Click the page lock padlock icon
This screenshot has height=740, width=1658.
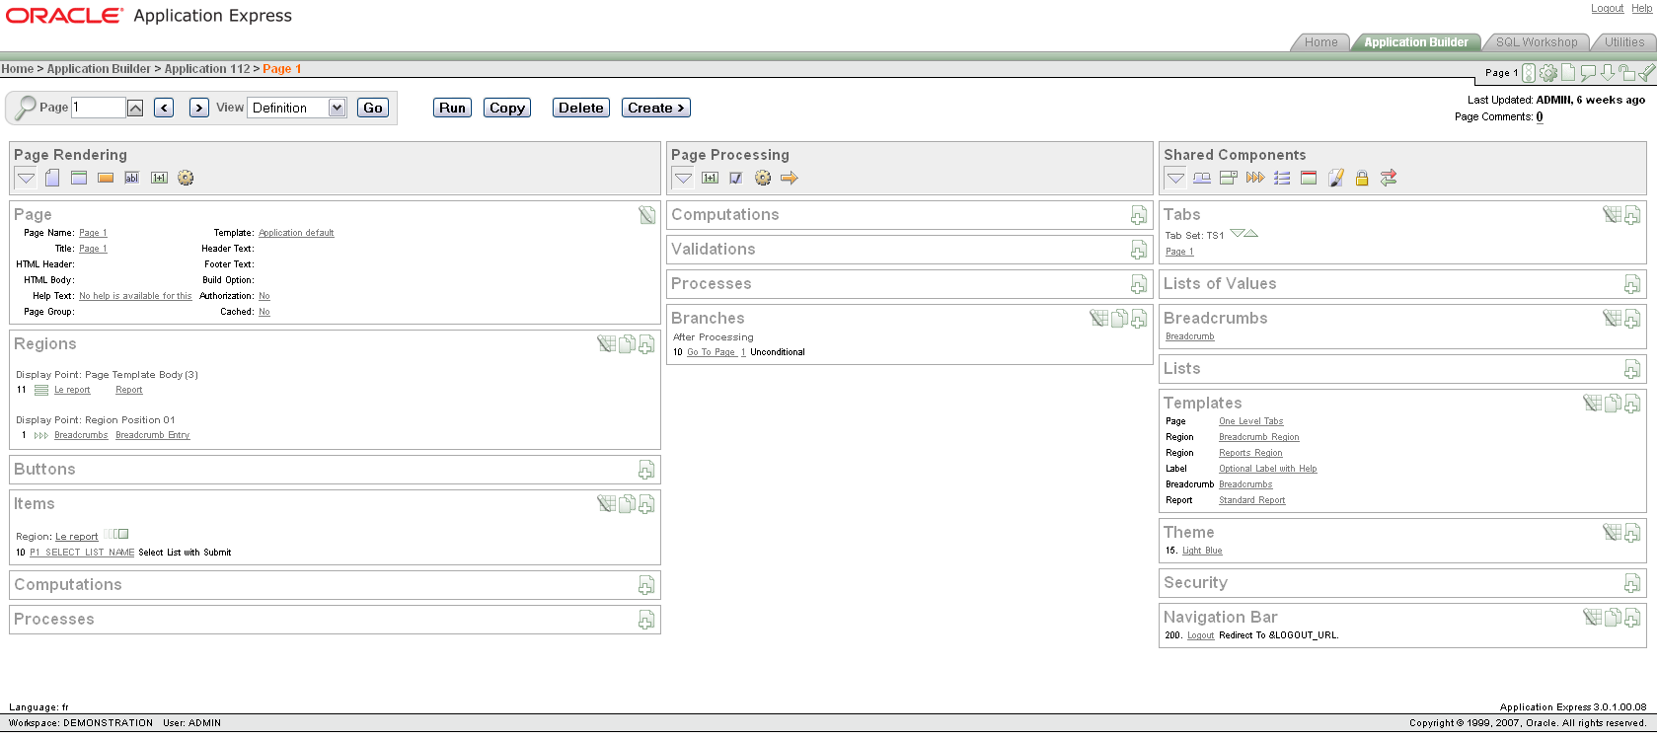click(1626, 73)
